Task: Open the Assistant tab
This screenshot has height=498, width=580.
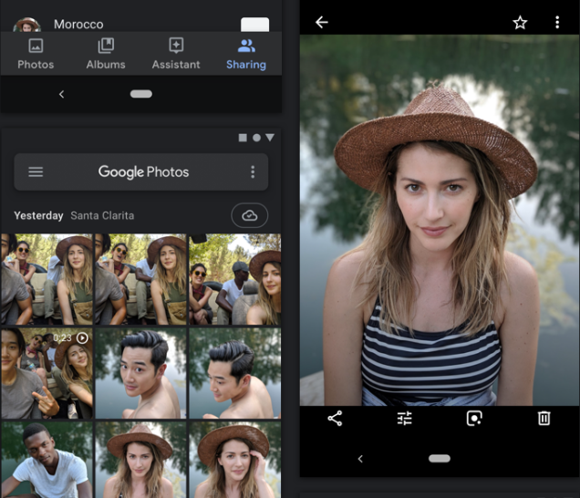Action: pos(176,54)
